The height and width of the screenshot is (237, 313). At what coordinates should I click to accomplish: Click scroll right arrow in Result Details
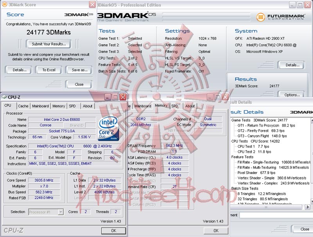pos(308,207)
